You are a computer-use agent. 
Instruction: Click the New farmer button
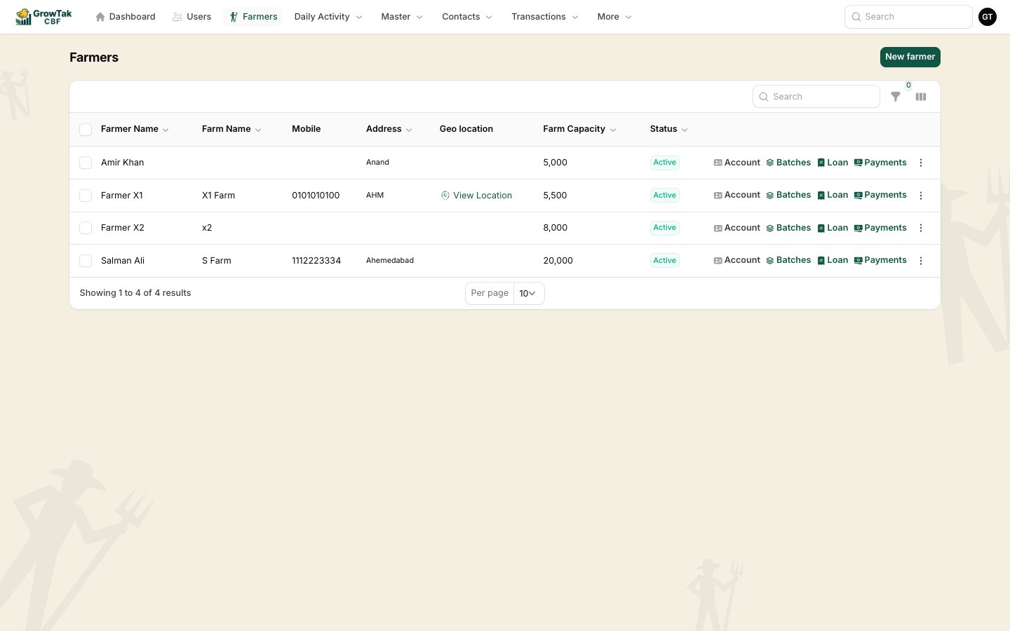click(910, 57)
